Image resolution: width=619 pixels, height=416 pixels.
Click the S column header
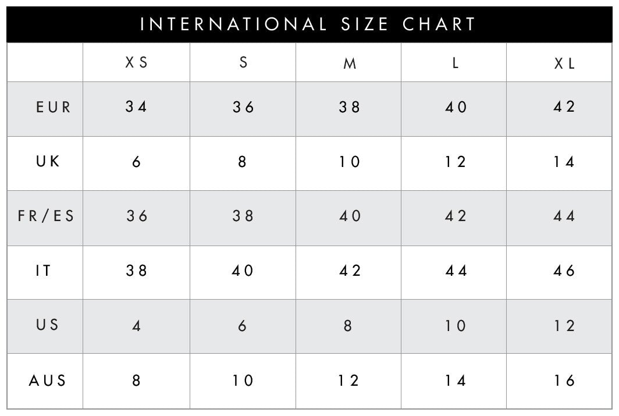tap(243, 63)
